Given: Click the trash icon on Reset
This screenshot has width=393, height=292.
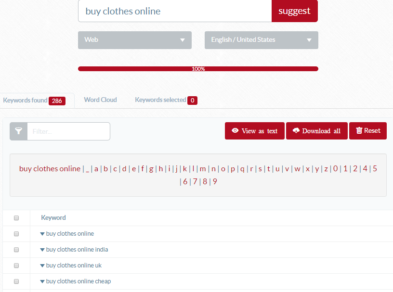Looking at the screenshot, I should (359, 131).
